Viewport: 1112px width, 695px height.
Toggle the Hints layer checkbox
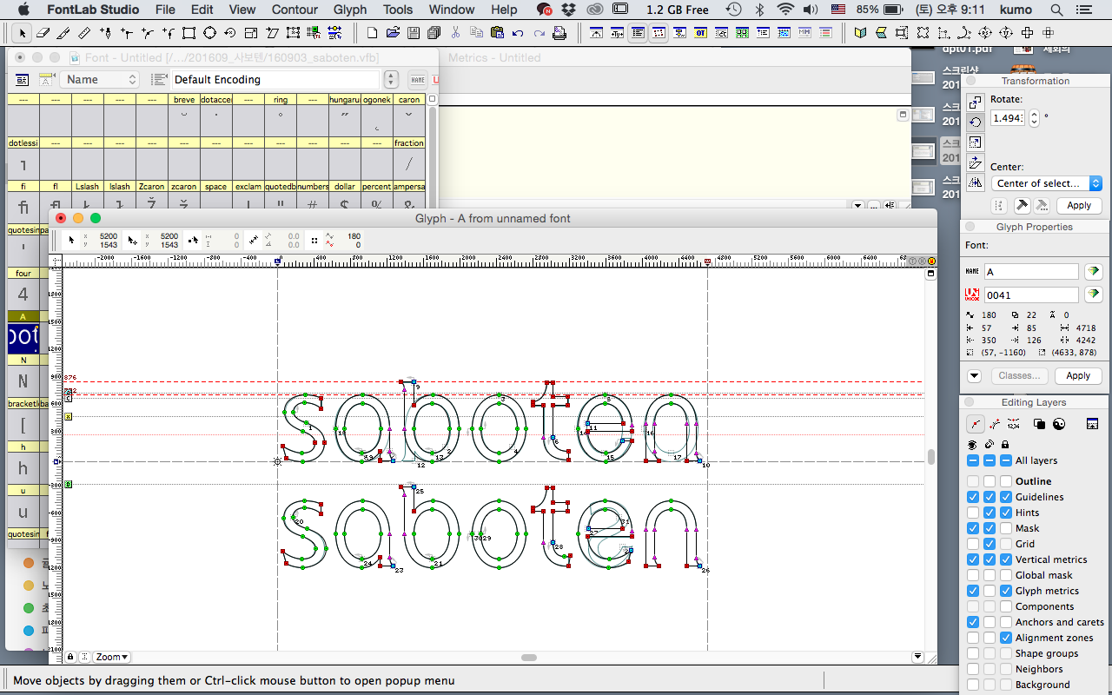pos(973,512)
